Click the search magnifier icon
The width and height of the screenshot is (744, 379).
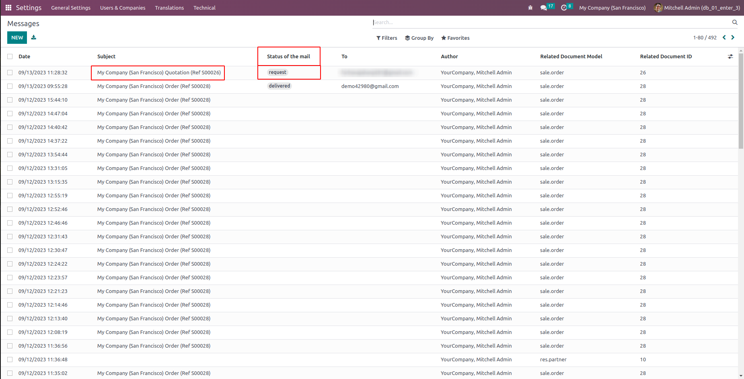(x=735, y=23)
